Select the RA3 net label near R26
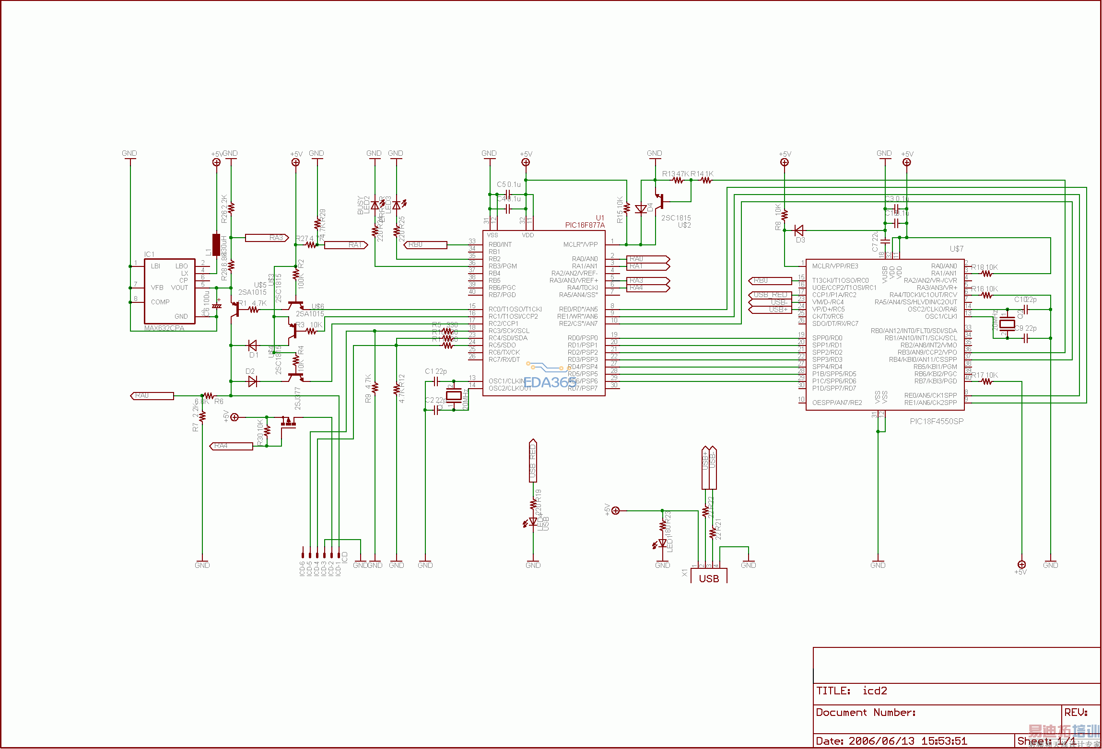The image size is (1102, 749). tap(267, 238)
